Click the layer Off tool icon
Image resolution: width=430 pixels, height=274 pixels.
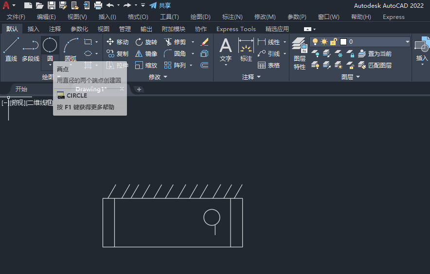[315, 54]
